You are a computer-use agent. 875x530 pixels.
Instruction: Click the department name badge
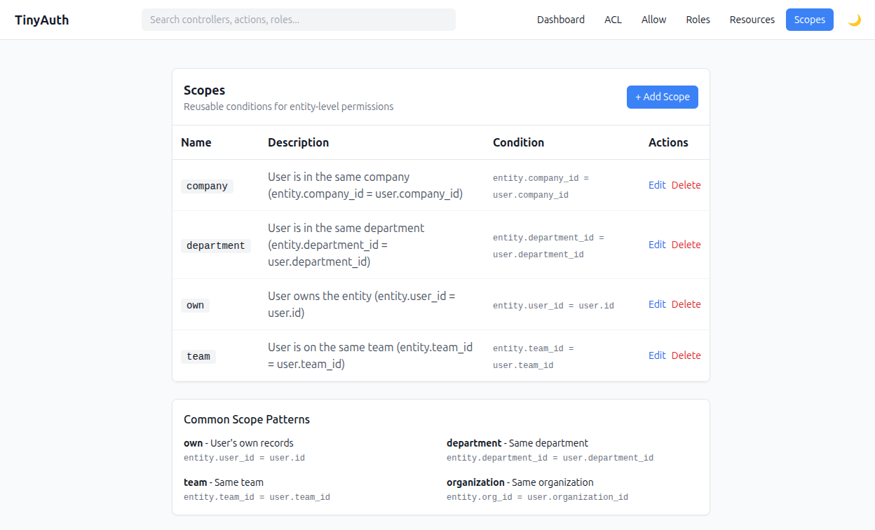pos(216,245)
